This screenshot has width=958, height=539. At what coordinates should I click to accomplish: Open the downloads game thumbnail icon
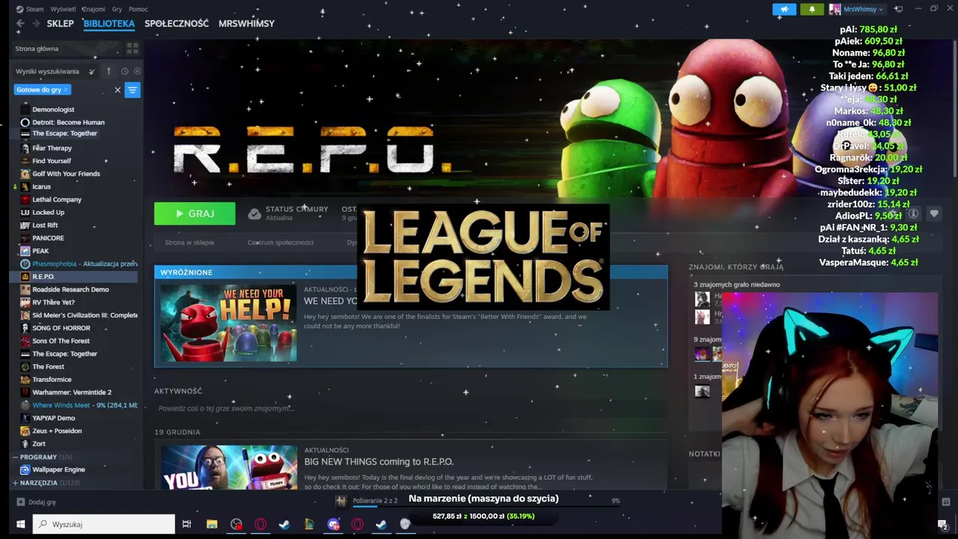tap(341, 501)
